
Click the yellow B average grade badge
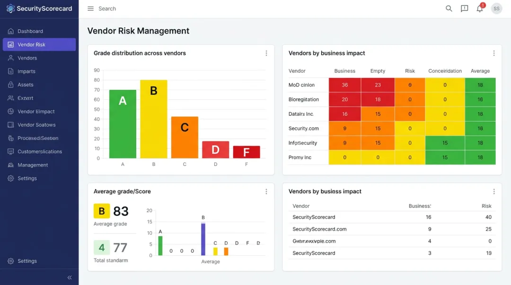pyautogui.click(x=102, y=211)
